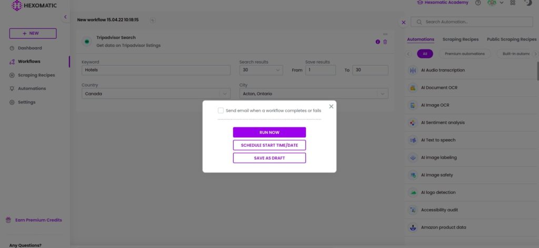The height and width of the screenshot is (248, 539).
Task: Select AI image labeling icon
Action: (x=413, y=158)
